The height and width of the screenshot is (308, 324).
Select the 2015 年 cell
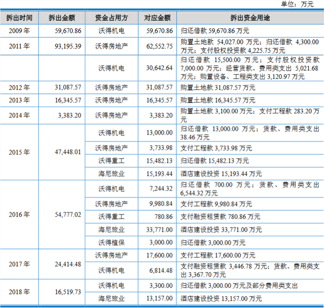tap(19, 152)
